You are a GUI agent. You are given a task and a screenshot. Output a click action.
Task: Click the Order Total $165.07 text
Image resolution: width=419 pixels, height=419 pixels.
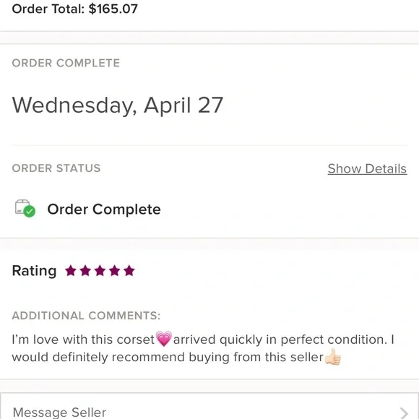[x=75, y=9]
